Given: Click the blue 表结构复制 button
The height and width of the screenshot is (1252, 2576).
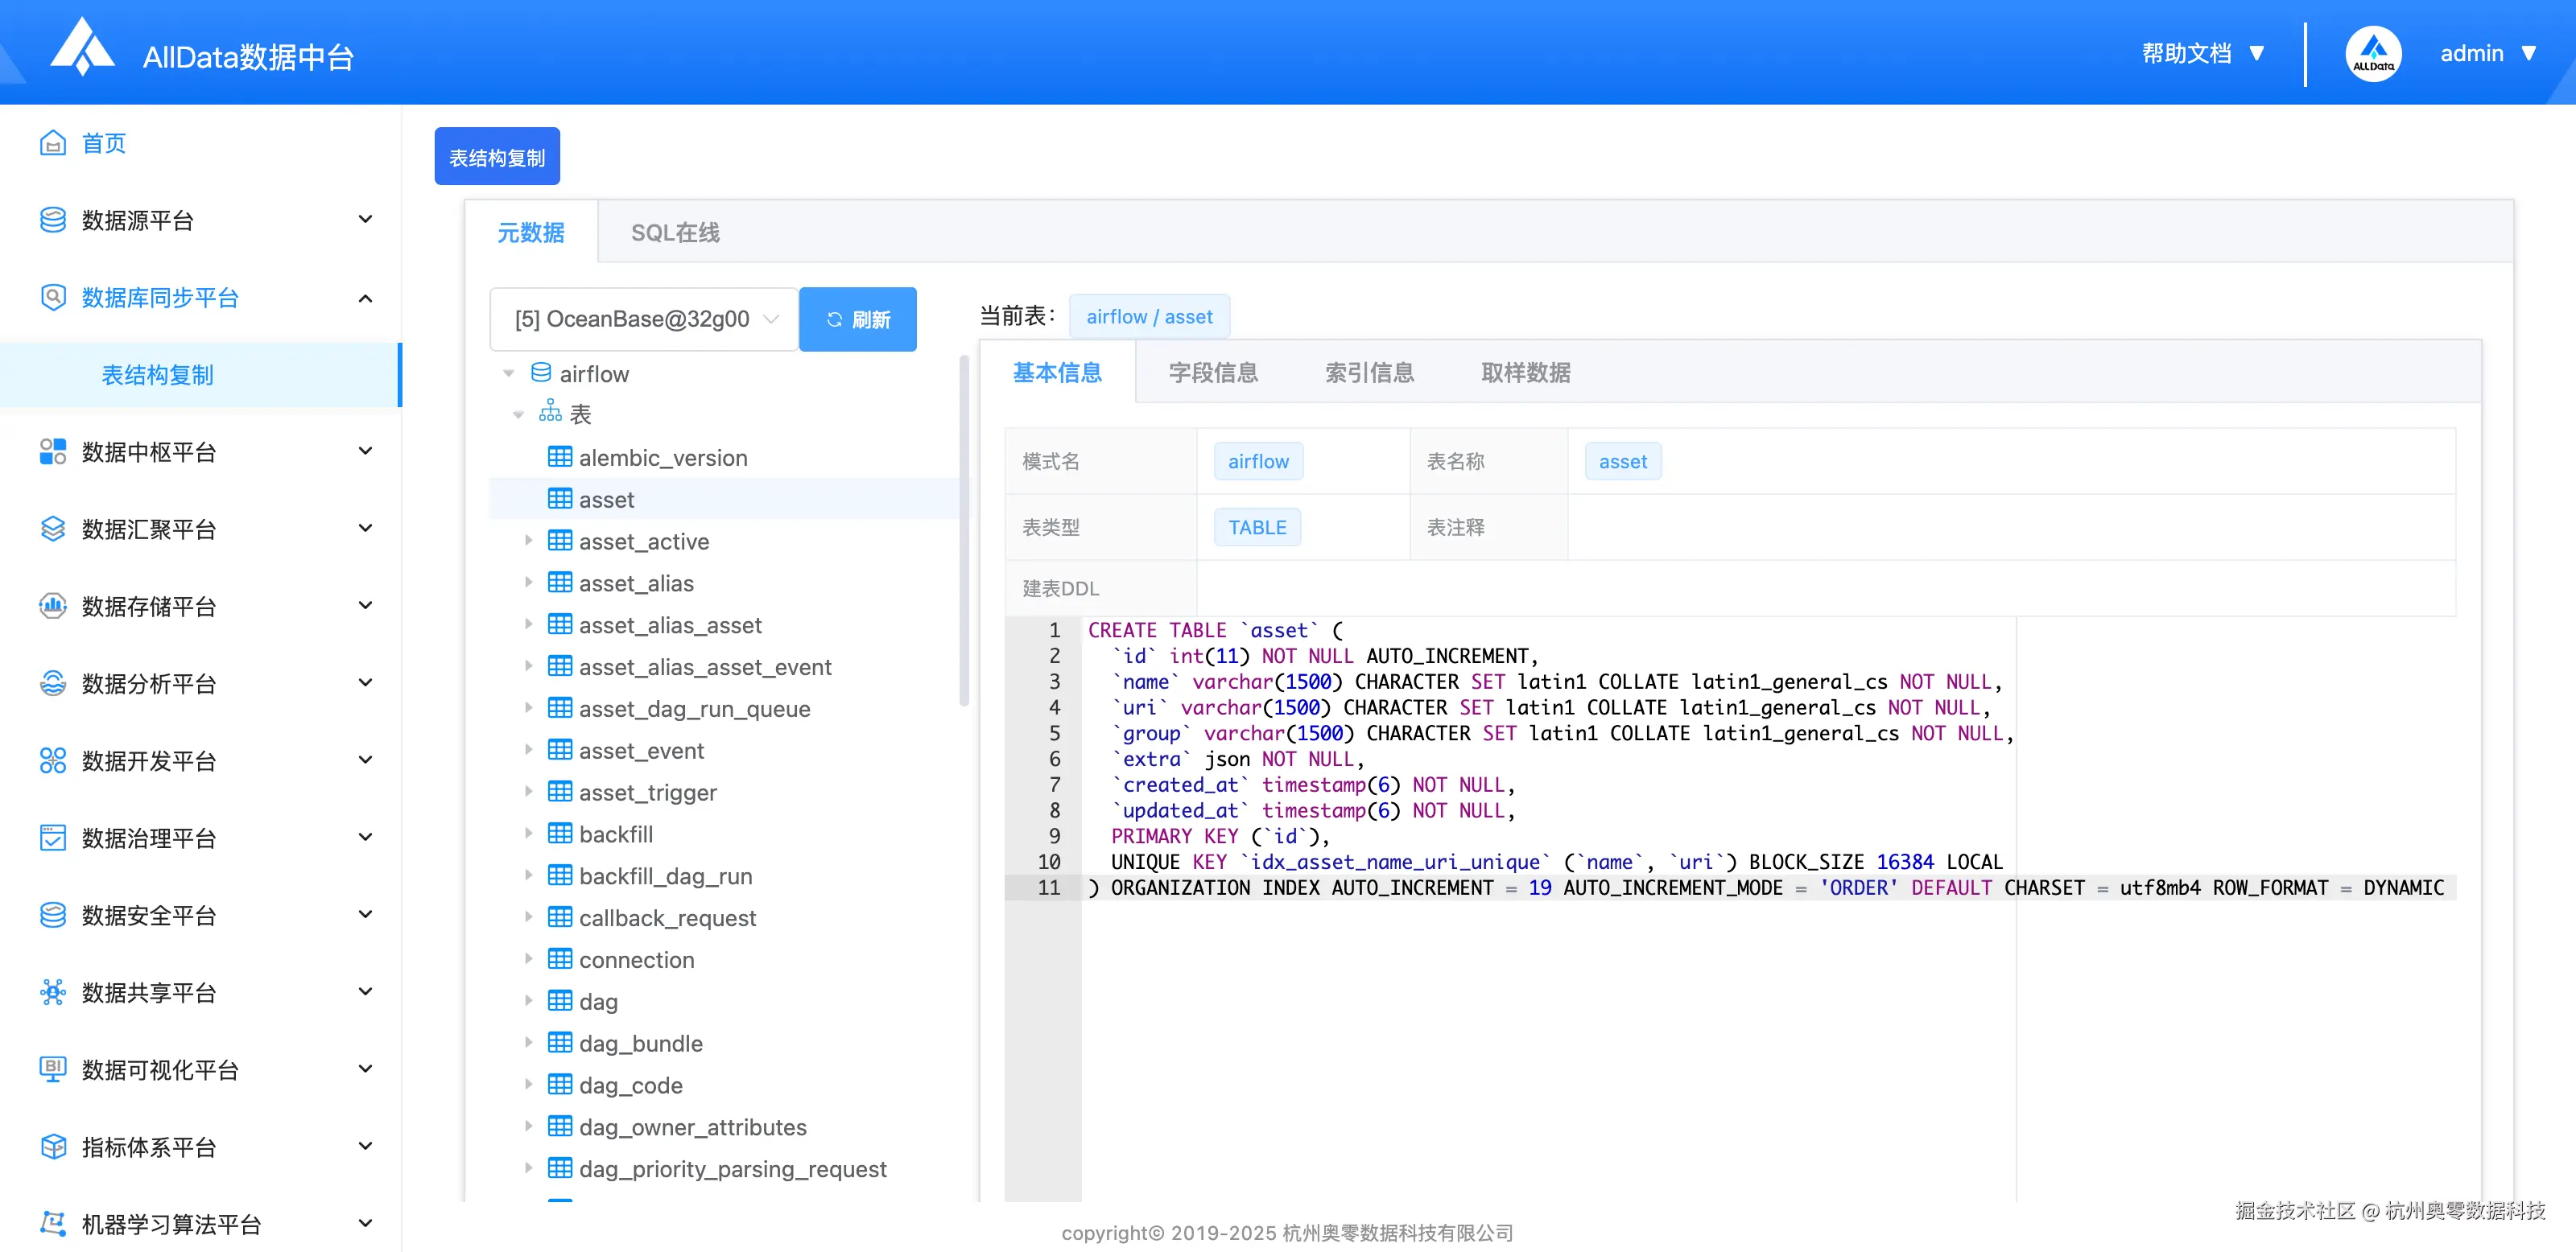Looking at the screenshot, I should [x=497, y=157].
